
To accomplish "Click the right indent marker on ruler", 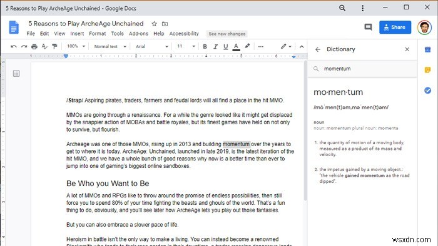I will pos(293,57).
